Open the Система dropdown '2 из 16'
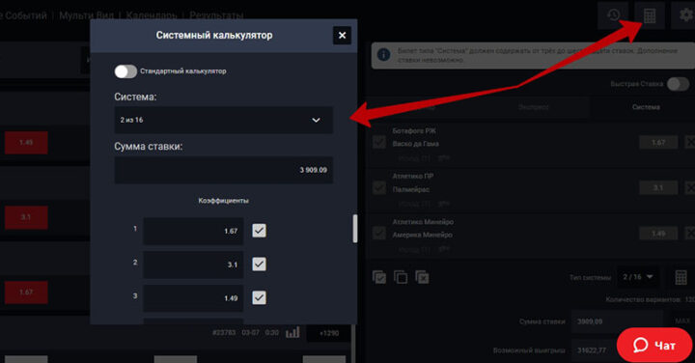Viewport: 695px width, 363px height. click(223, 120)
